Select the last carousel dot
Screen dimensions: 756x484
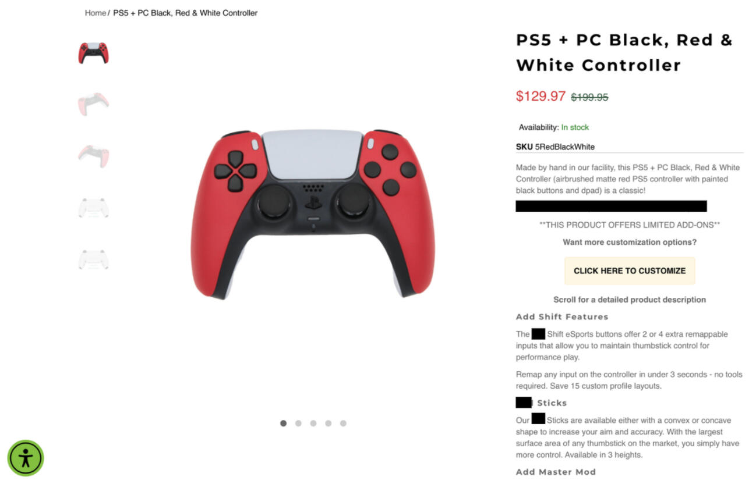(x=343, y=424)
